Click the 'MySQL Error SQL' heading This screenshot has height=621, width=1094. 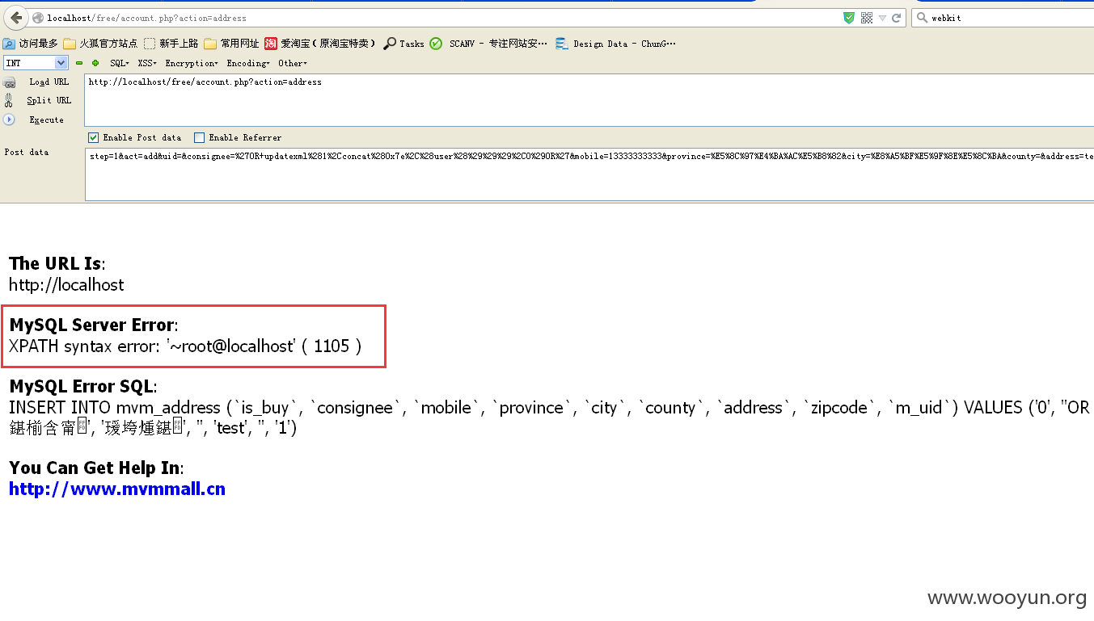pyautogui.click(x=82, y=386)
